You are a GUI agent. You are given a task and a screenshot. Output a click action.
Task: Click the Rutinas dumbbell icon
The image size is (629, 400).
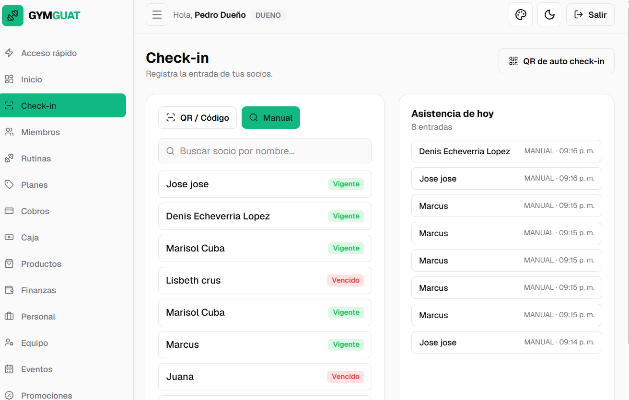point(9,159)
